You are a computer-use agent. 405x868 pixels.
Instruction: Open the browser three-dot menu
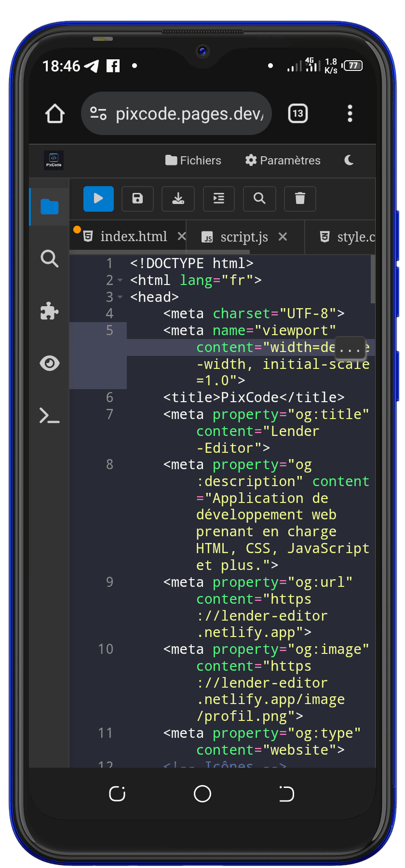(350, 114)
